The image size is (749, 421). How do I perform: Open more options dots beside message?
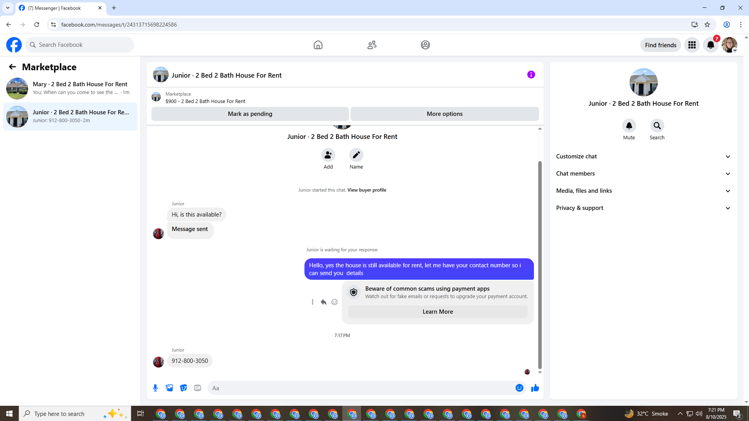tap(313, 302)
